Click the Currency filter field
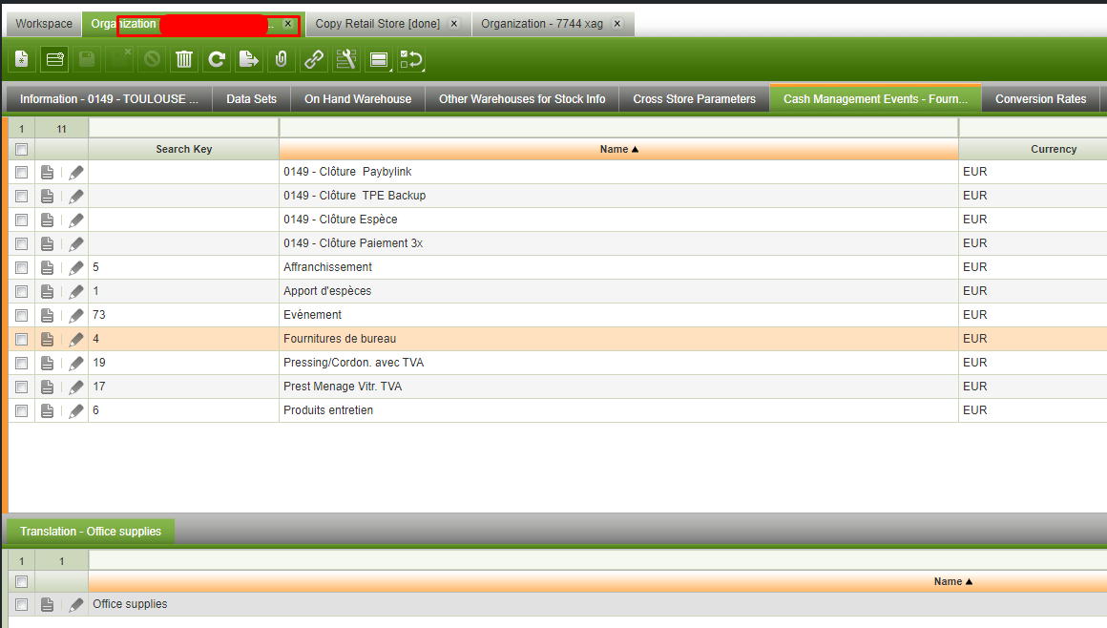1107x628 pixels. pos(1034,129)
